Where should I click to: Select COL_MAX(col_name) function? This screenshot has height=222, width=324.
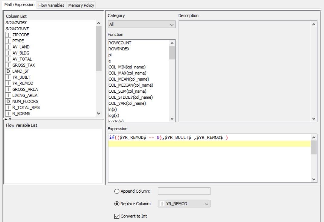(127, 73)
